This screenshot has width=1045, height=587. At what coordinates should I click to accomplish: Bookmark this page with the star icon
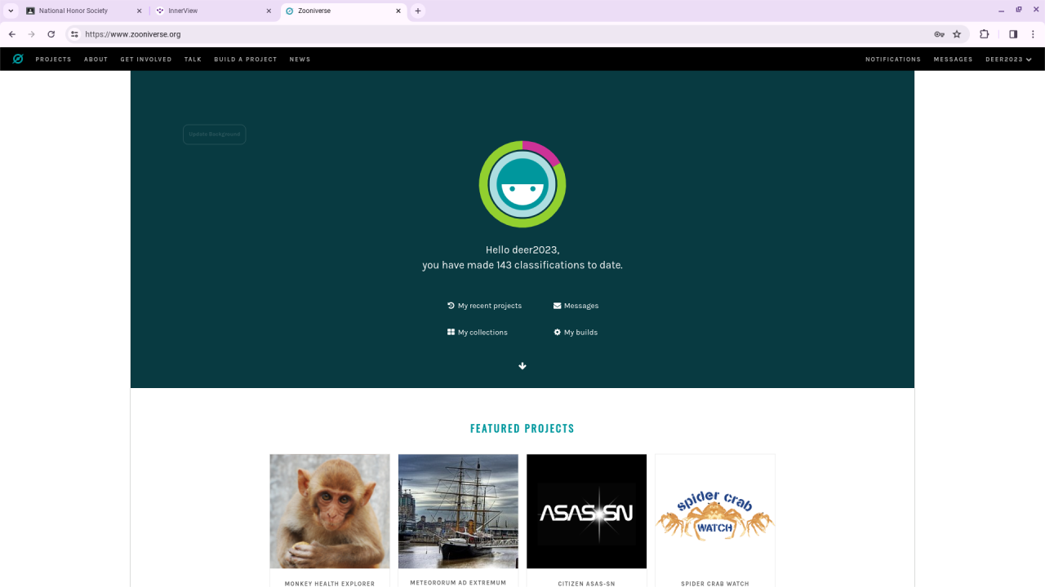957,34
